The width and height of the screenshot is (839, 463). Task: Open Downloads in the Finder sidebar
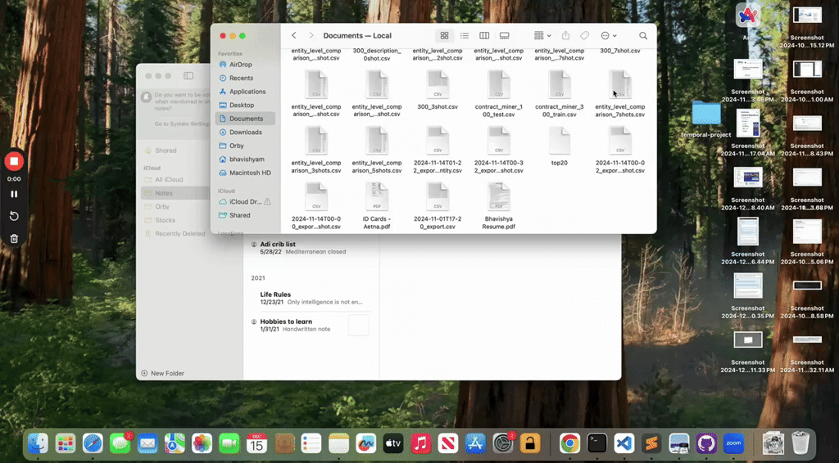pos(245,133)
